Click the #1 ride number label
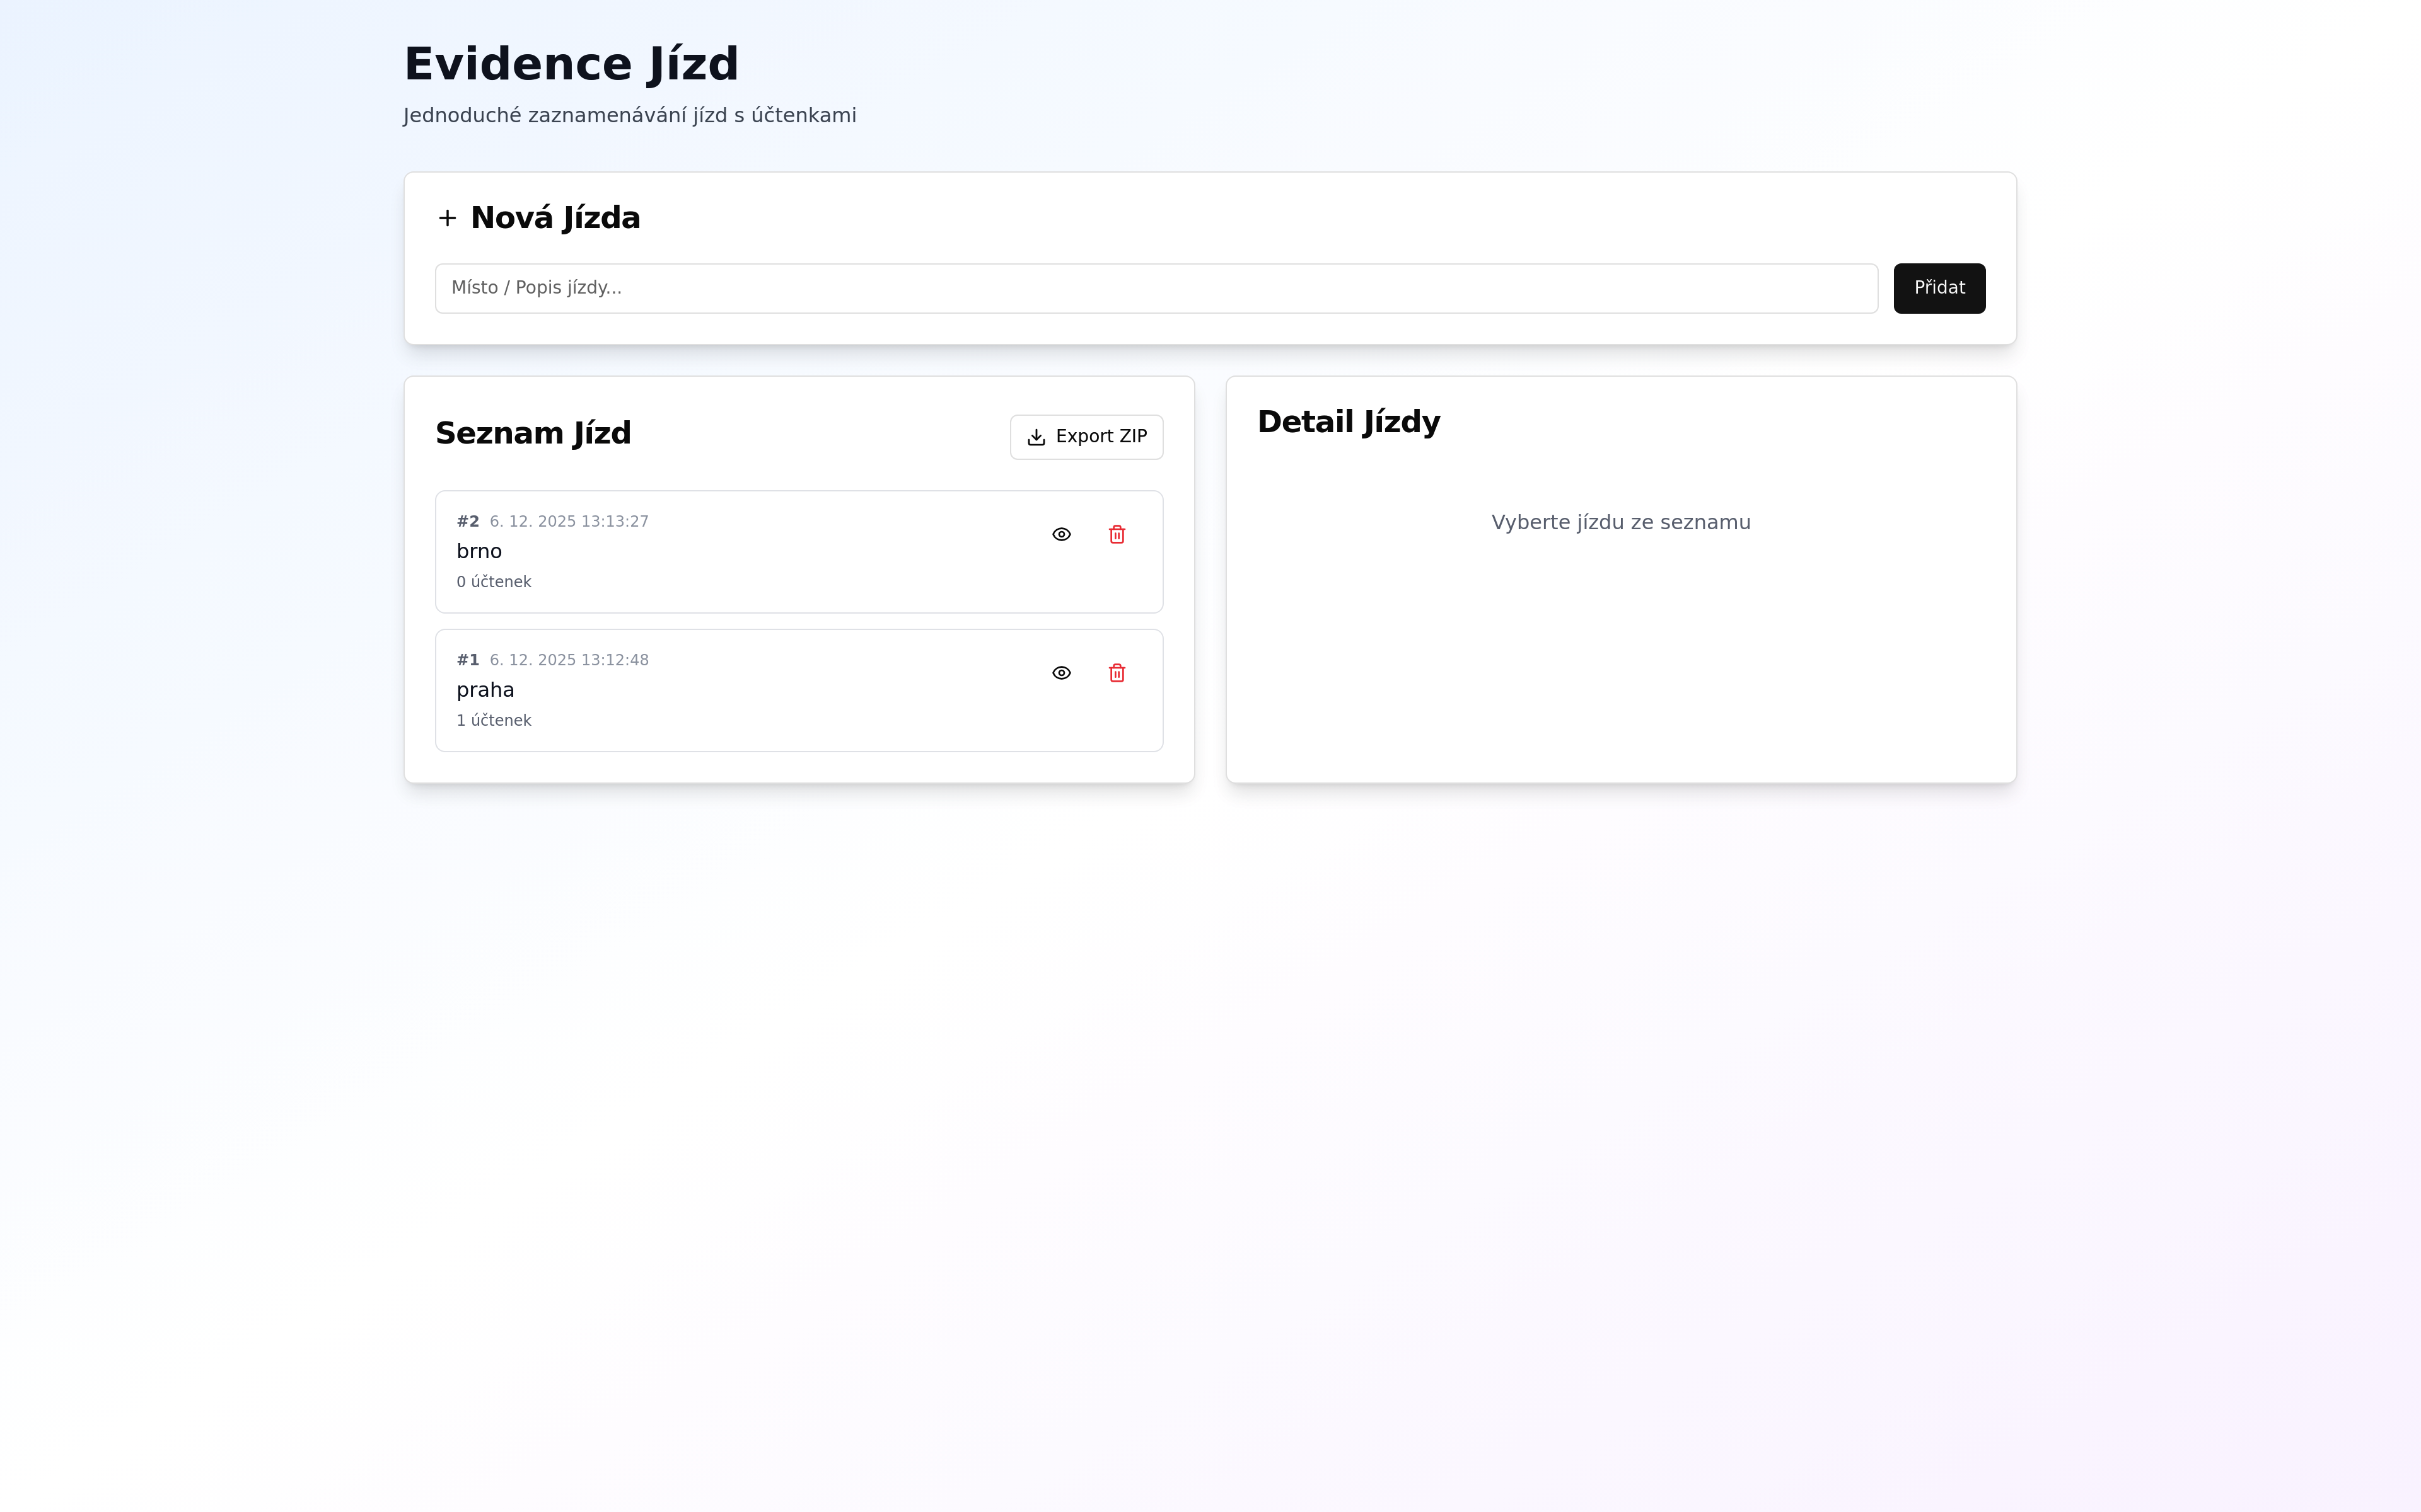This screenshot has width=2421, height=1512. [467, 660]
